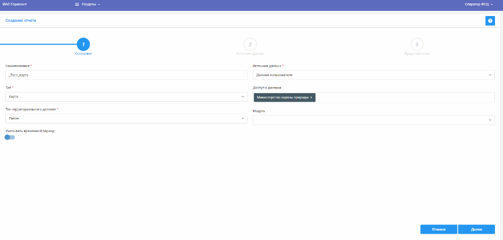Click the step 1 Основные circle
This screenshot has width=503, height=240.
tap(83, 44)
